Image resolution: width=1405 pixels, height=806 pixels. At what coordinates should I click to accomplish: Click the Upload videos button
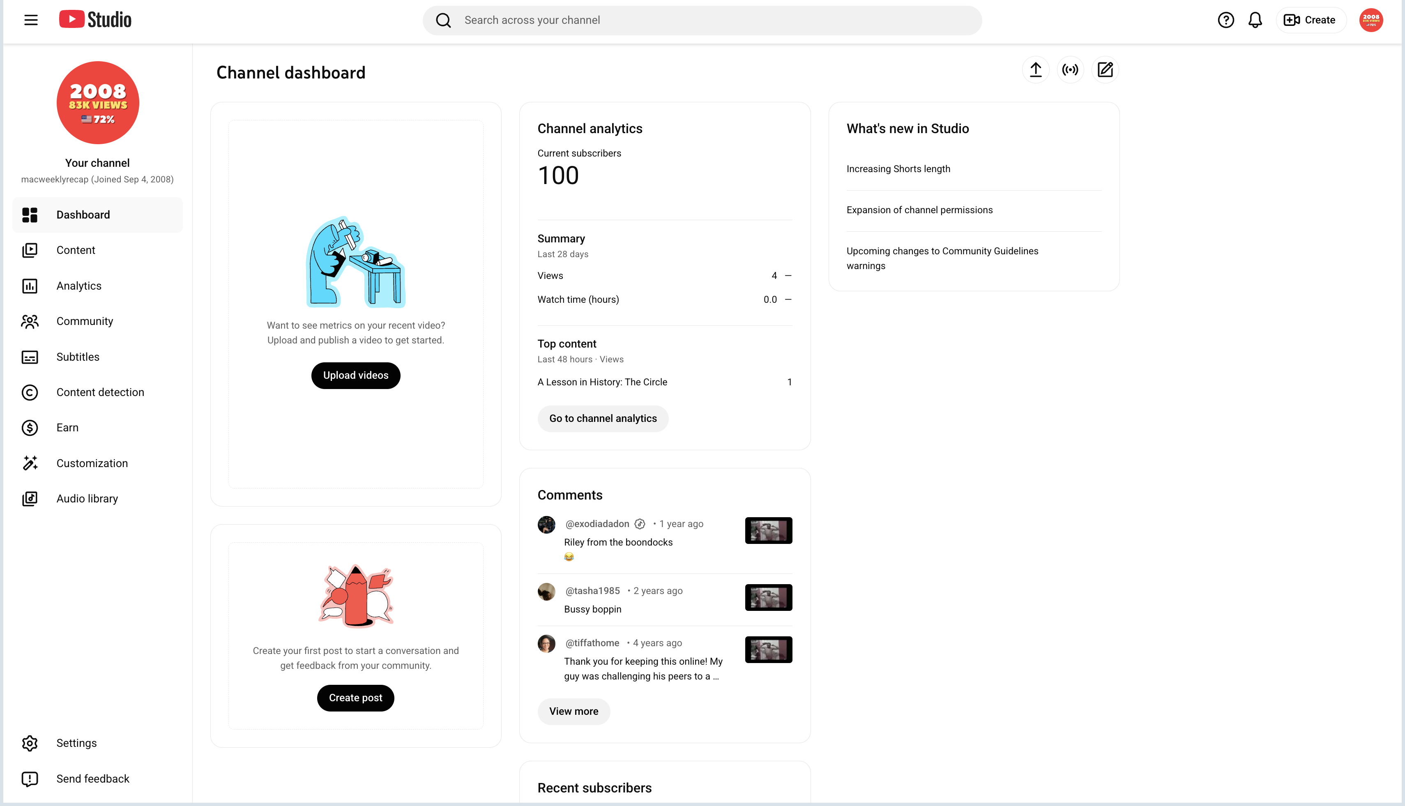[355, 375]
